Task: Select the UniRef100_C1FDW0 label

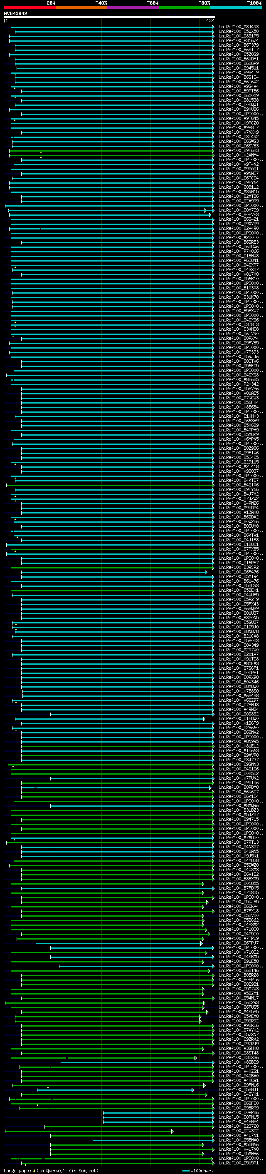Action: (239, 719)
